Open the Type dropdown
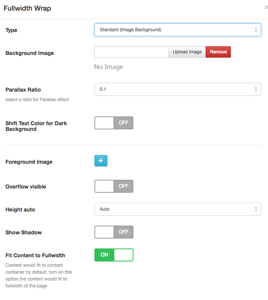The height and width of the screenshot is (300, 268). (x=177, y=30)
